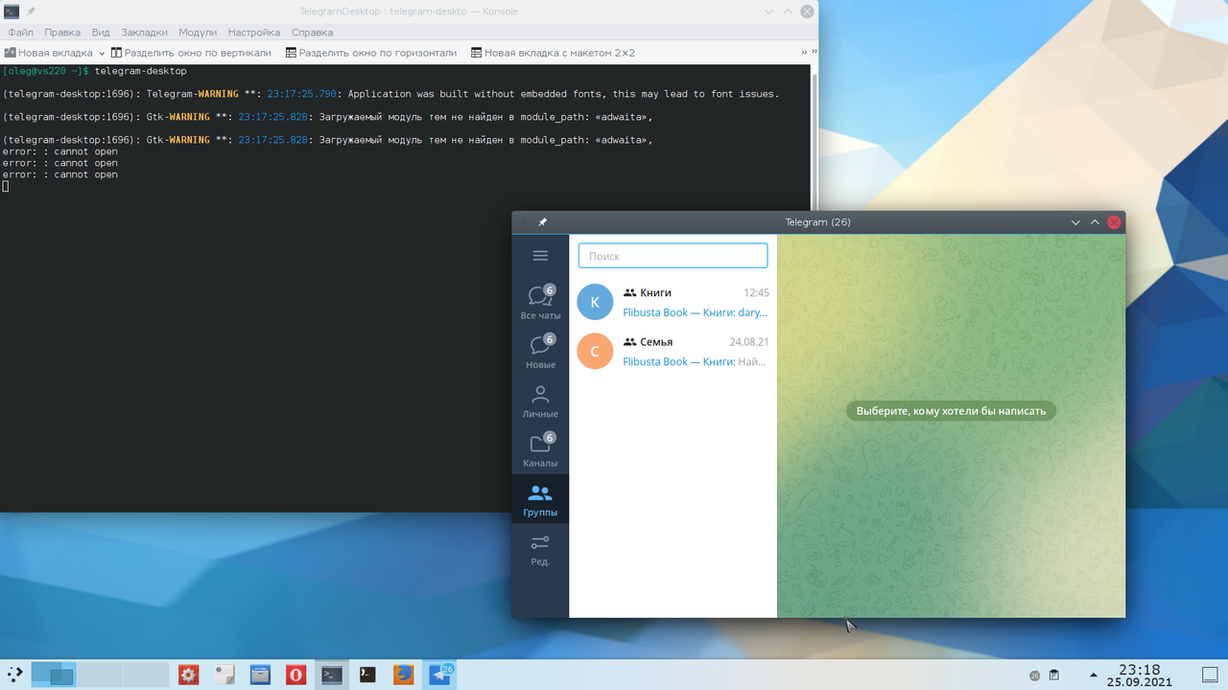Open the 'Личные' folder in Telegram

[x=540, y=401]
